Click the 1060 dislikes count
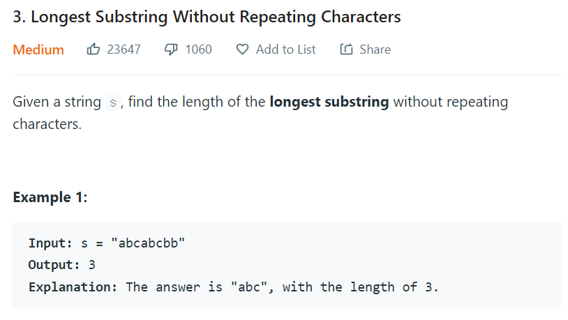 (x=198, y=49)
